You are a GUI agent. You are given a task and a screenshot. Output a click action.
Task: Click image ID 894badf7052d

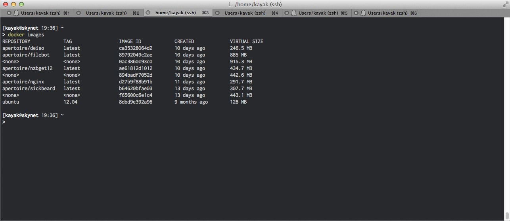click(x=136, y=75)
